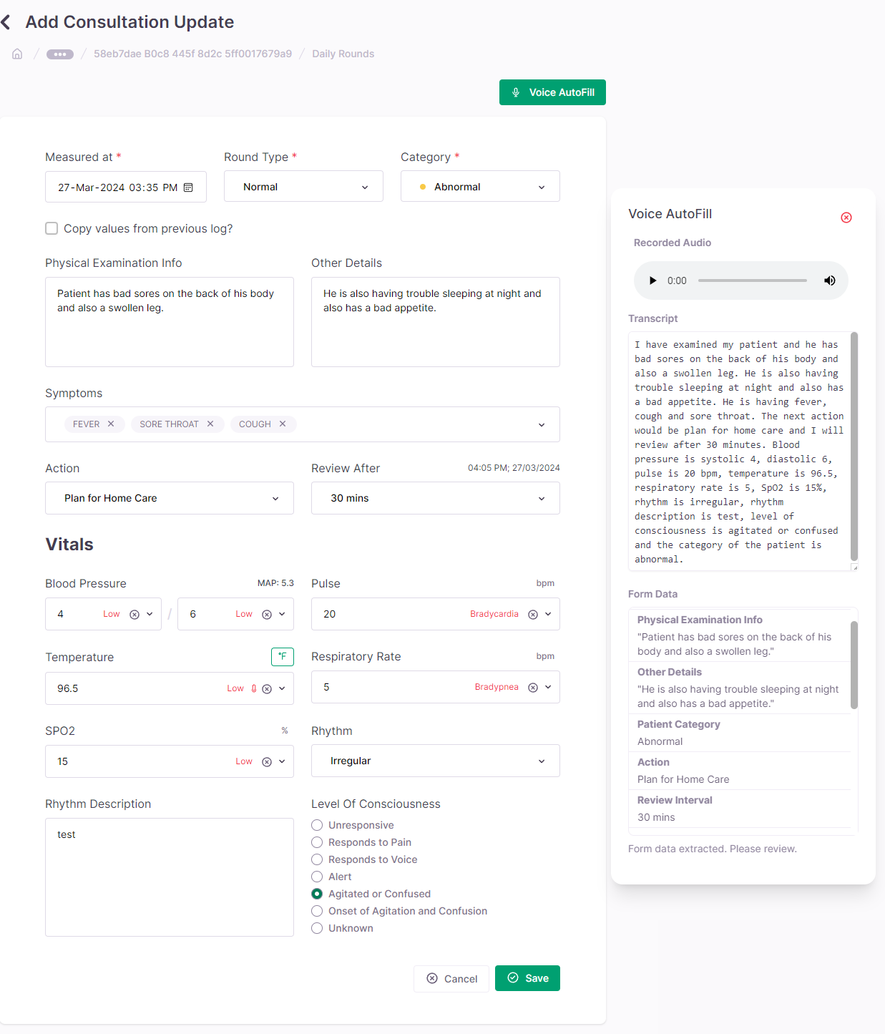Clear the SPO2 value
Image resolution: width=885 pixels, height=1034 pixels.
pos(267,761)
